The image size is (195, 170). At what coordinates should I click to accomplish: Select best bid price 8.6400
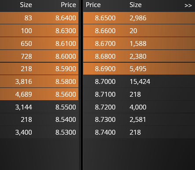point(66,18)
